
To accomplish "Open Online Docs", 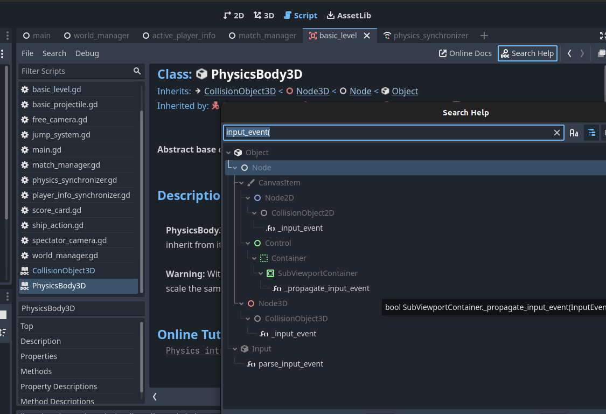I will 465,53.
